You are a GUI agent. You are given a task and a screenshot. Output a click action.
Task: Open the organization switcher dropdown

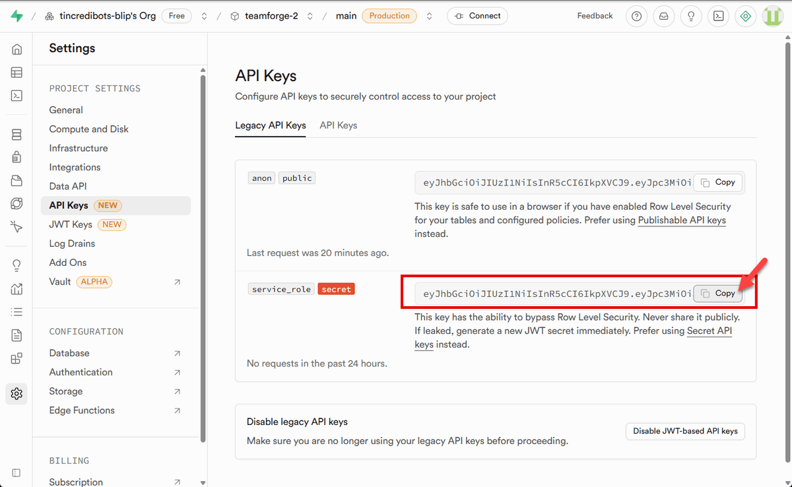(205, 16)
